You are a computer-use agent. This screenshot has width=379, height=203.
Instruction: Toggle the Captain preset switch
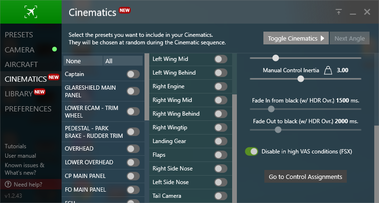coord(133,74)
